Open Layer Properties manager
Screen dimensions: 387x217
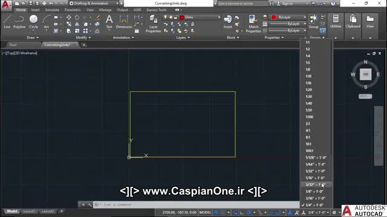pyautogui.click(x=153, y=24)
